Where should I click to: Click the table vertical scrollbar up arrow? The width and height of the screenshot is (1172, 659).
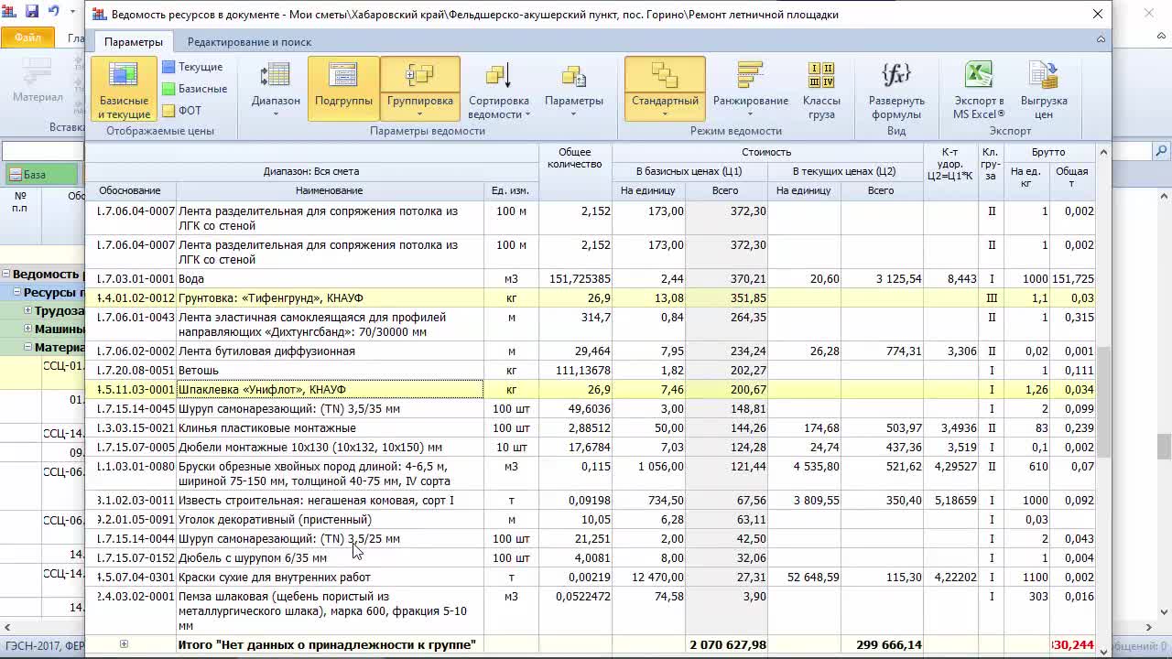[1103, 152]
